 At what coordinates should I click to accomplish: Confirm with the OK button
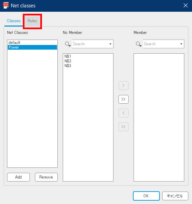(146, 196)
